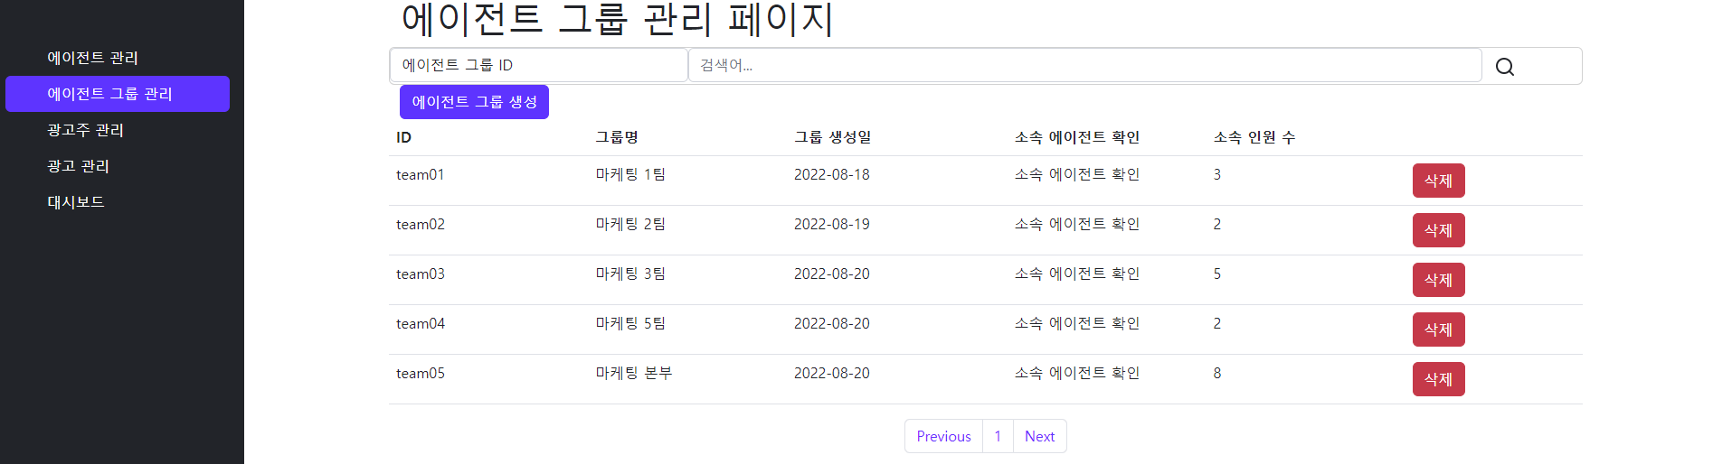Click the group name 마케팅 3팀
The height and width of the screenshot is (464, 1713).
tap(630, 274)
